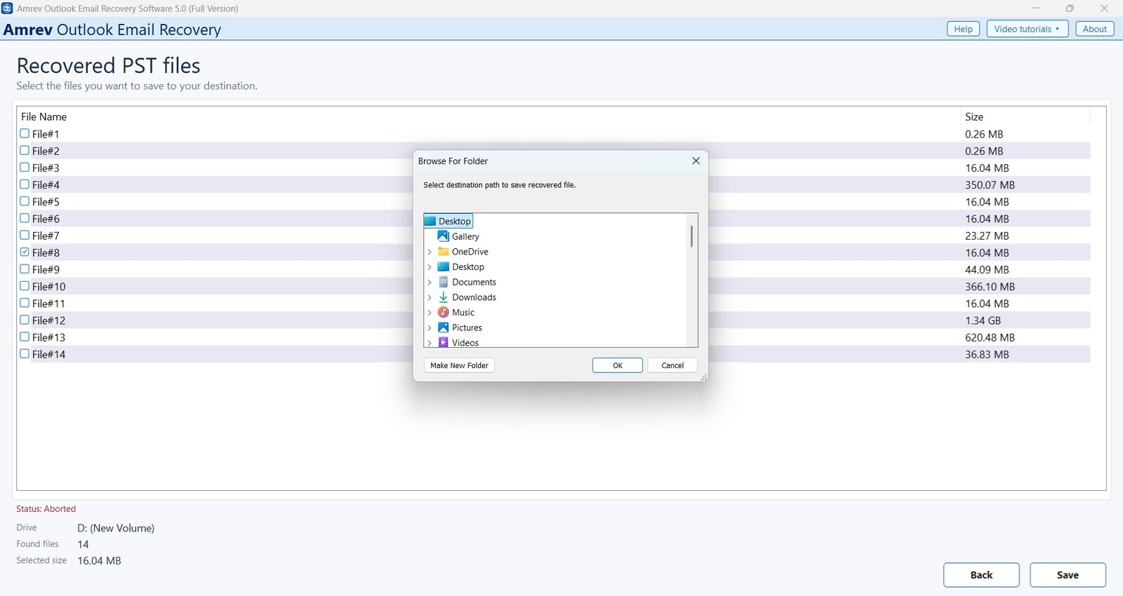Click the 1.34 GB size value
This screenshot has height=596, width=1123.
click(x=983, y=320)
